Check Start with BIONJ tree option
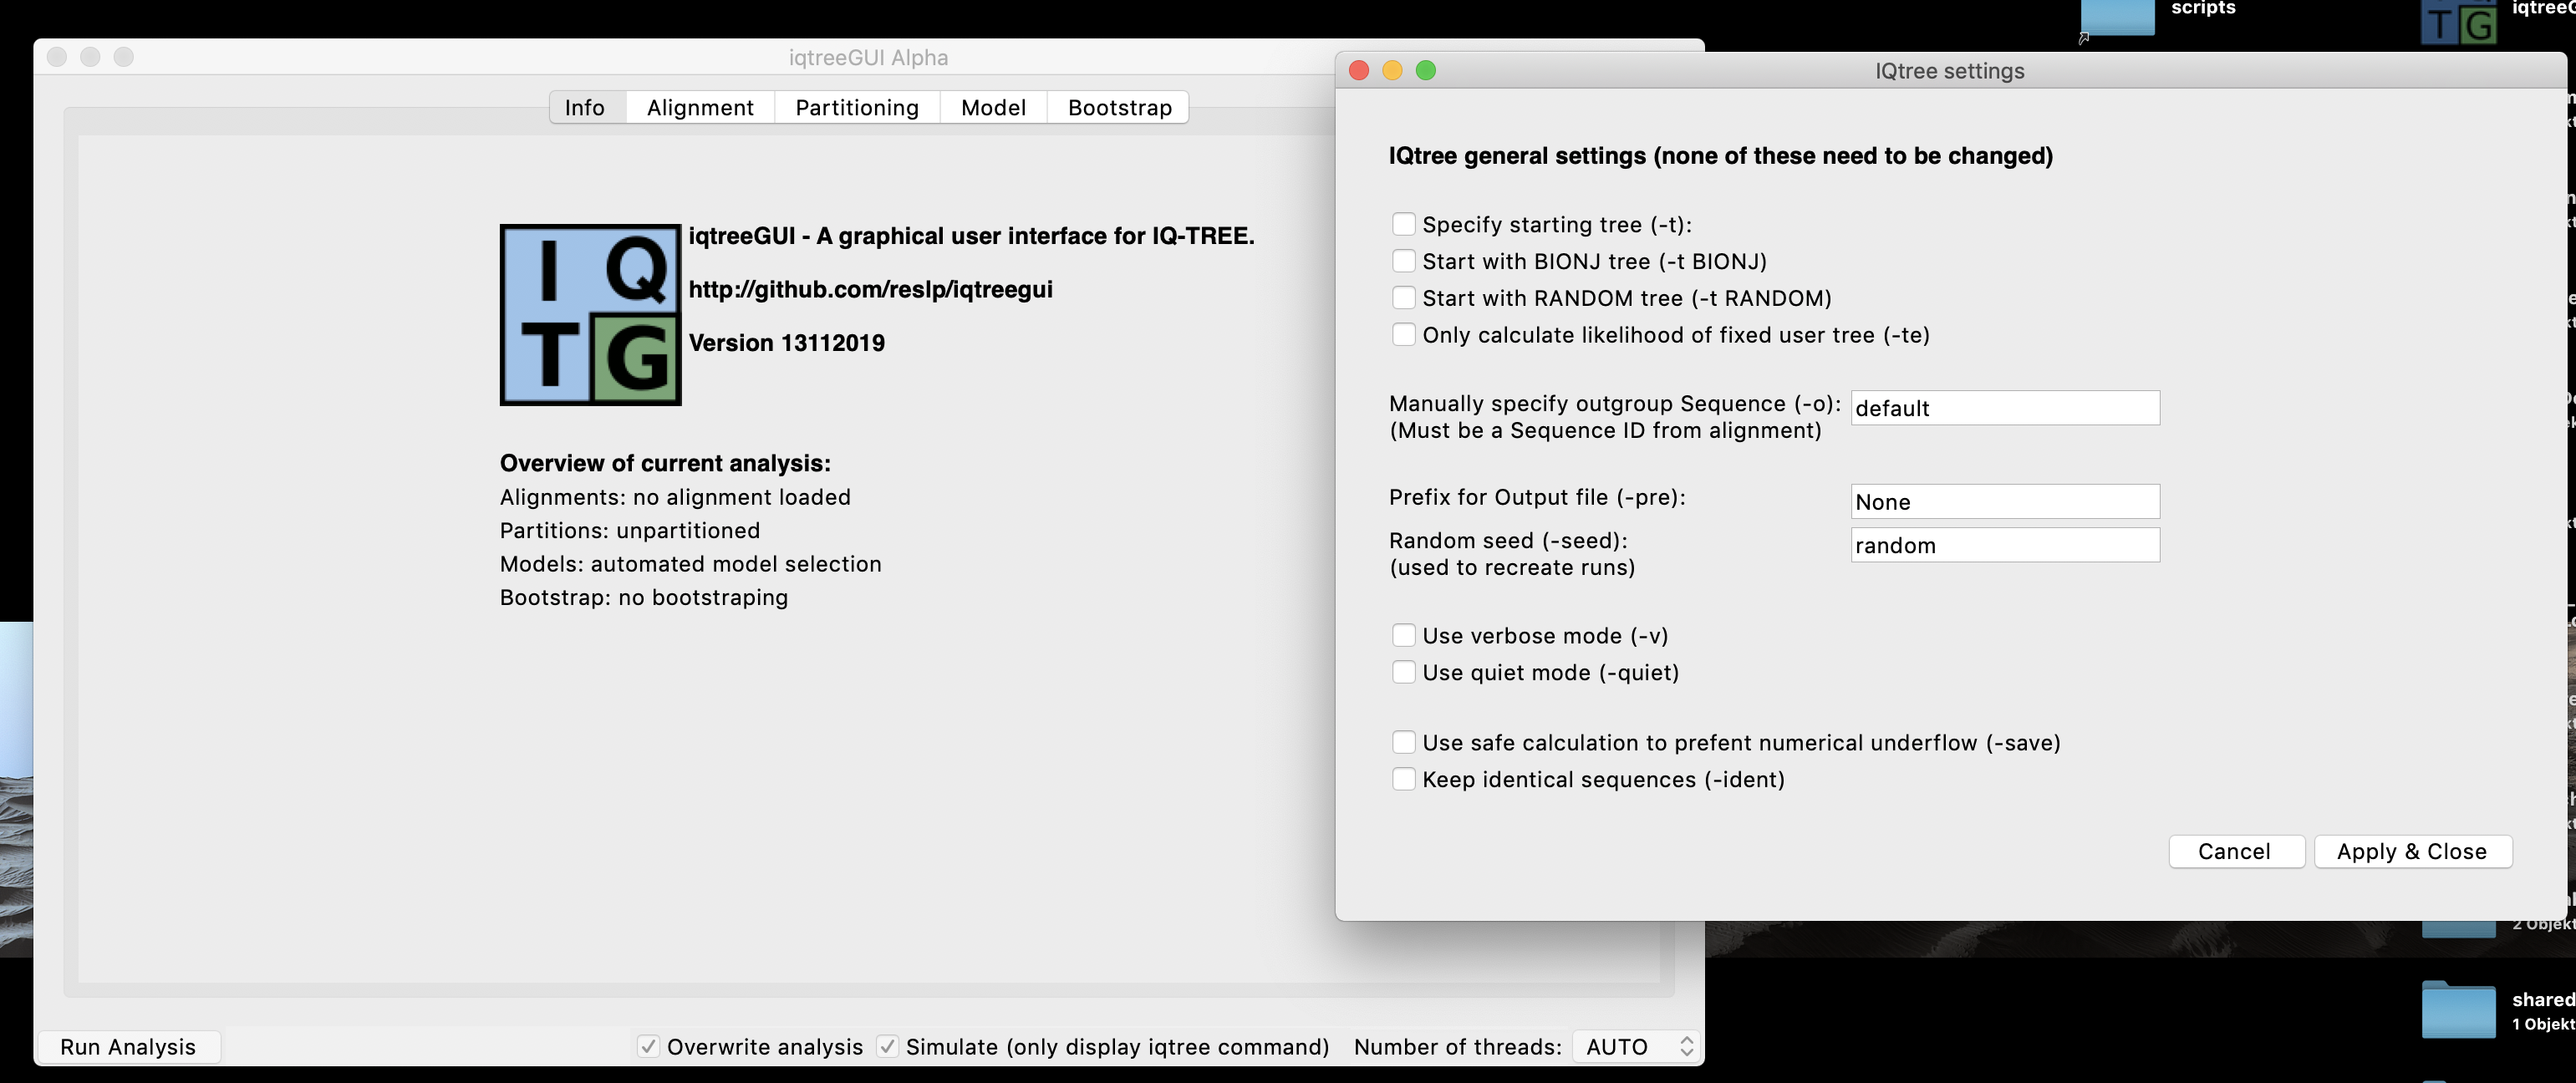The image size is (2576, 1083). (x=1403, y=261)
